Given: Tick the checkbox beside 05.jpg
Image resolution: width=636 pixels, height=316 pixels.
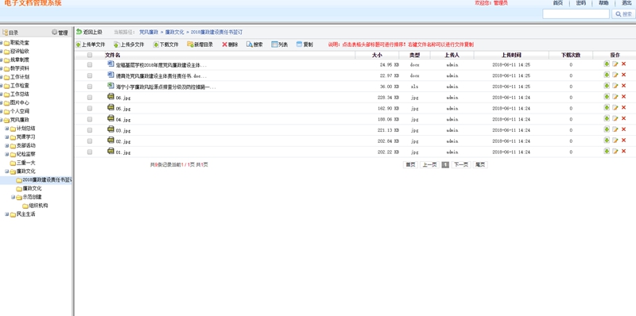Looking at the screenshot, I should point(90,109).
